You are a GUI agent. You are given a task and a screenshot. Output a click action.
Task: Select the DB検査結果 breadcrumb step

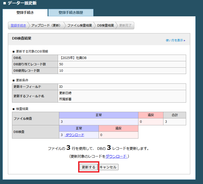[x=105, y=26]
